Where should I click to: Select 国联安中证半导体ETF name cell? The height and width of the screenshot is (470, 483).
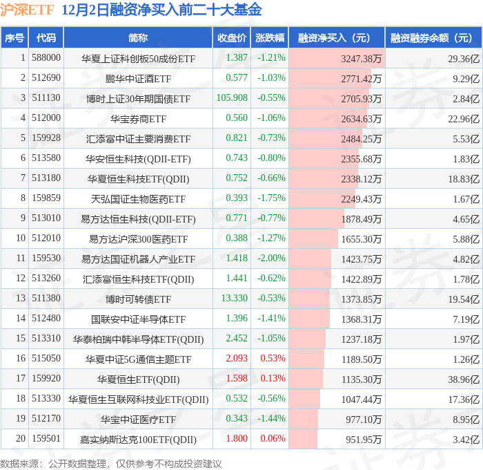[x=138, y=319]
